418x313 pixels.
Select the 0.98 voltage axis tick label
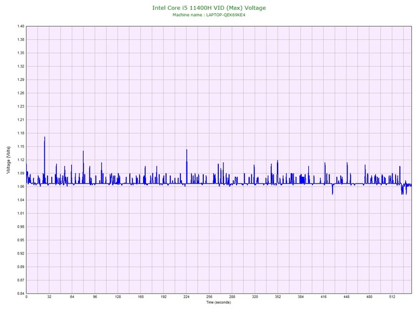click(20, 227)
